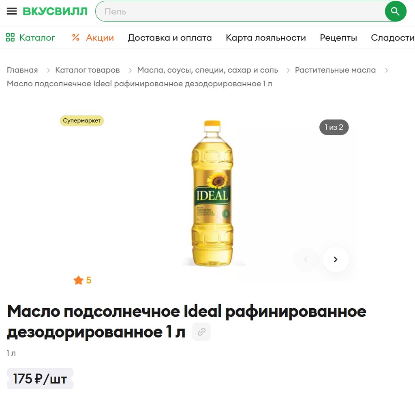
Task: Open Растительные масла breadcrumb link
Action: pos(335,70)
